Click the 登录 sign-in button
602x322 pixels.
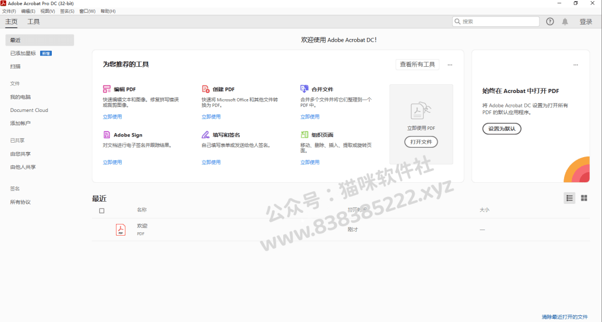[x=586, y=22]
